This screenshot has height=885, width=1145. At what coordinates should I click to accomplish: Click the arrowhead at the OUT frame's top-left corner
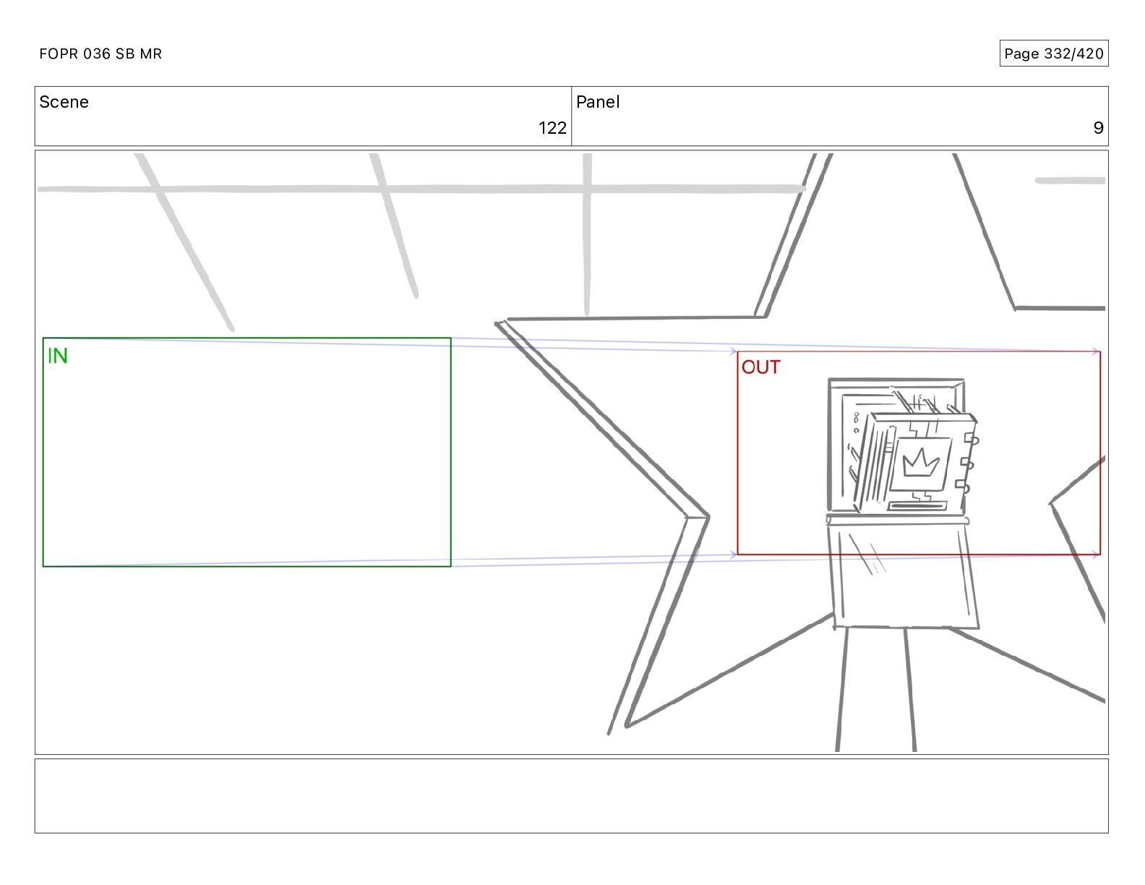(x=733, y=351)
